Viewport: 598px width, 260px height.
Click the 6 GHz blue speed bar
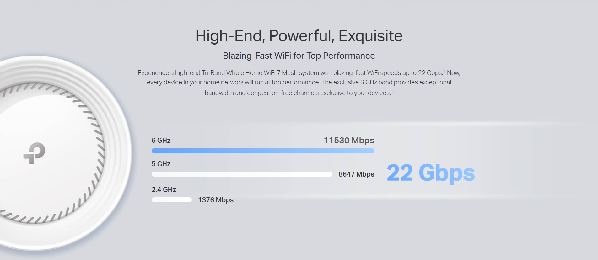(263, 151)
